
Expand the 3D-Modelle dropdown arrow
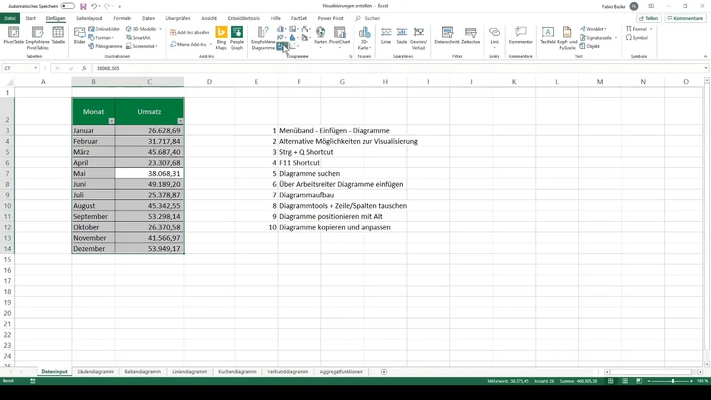[x=161, y=29]
